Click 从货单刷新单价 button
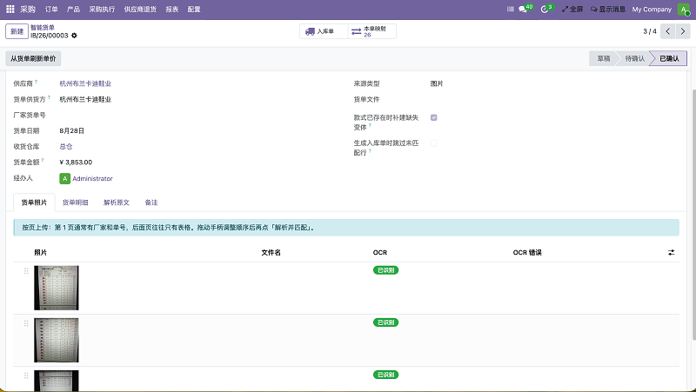 tap(33, 58)
